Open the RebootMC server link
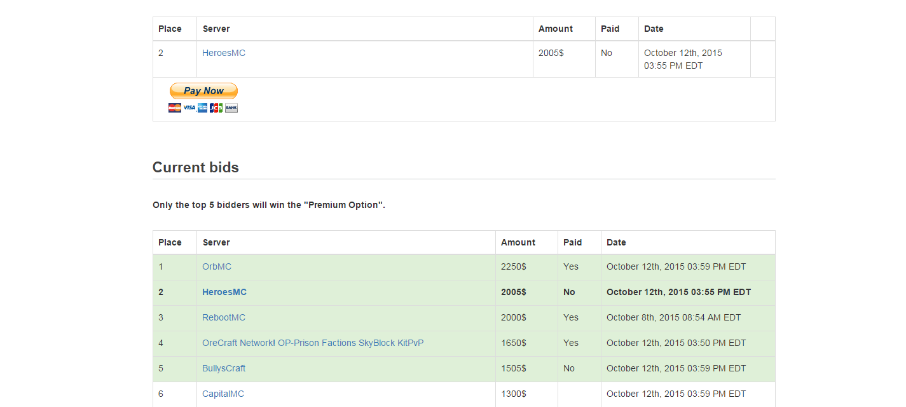 224,317
